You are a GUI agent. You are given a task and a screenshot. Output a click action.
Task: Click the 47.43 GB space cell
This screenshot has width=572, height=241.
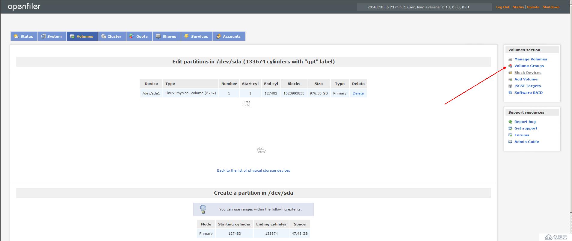point(300,234)
